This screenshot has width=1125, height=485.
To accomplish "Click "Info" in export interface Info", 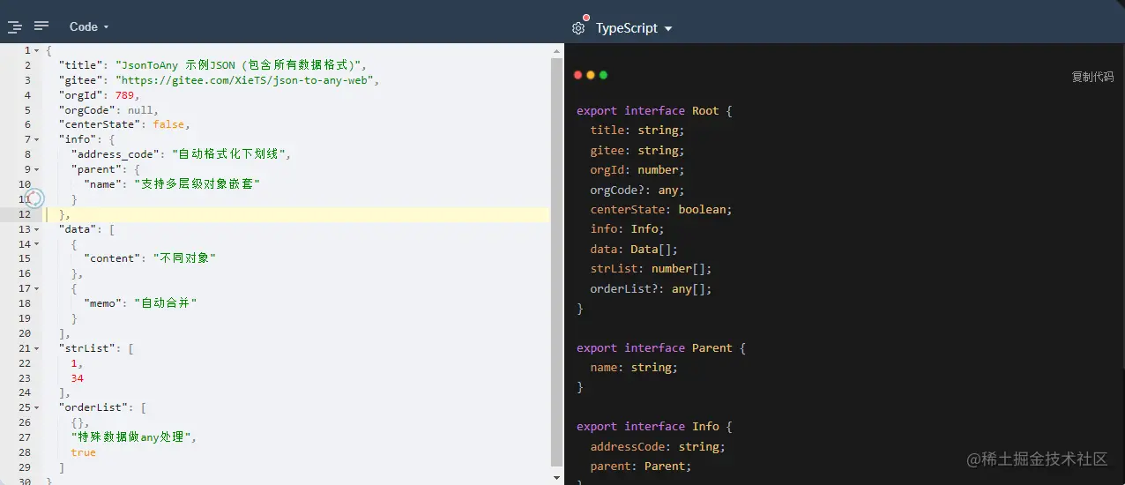I will [x=705, y=427].
